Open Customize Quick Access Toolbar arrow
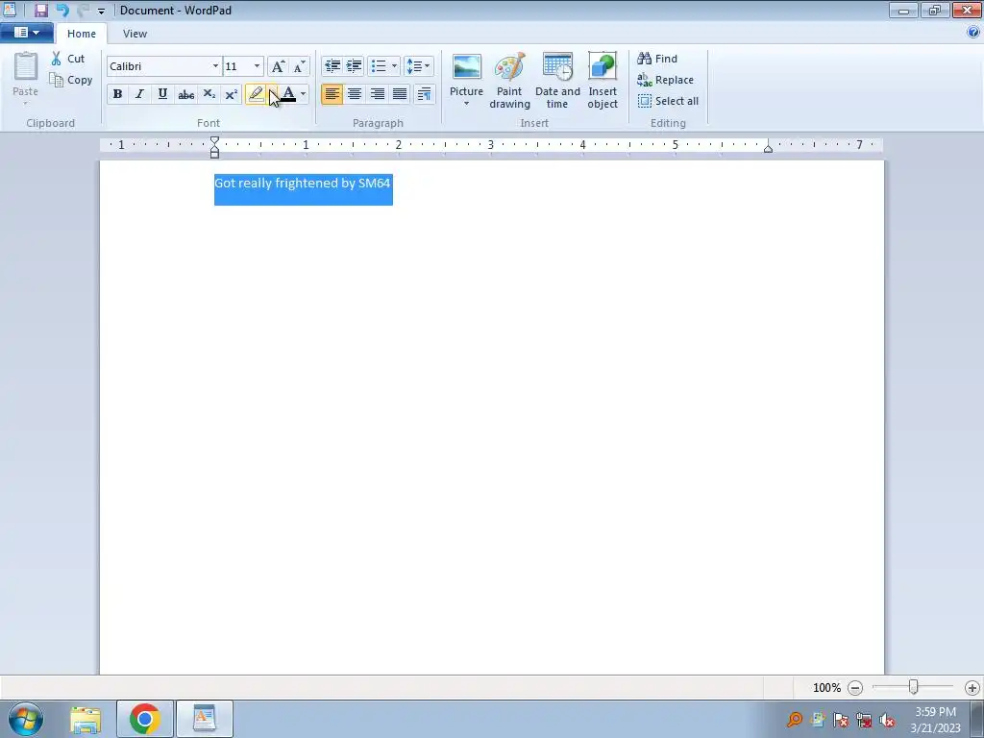The width and height of the screenshot is (984, 738). (x=101, y=11)
